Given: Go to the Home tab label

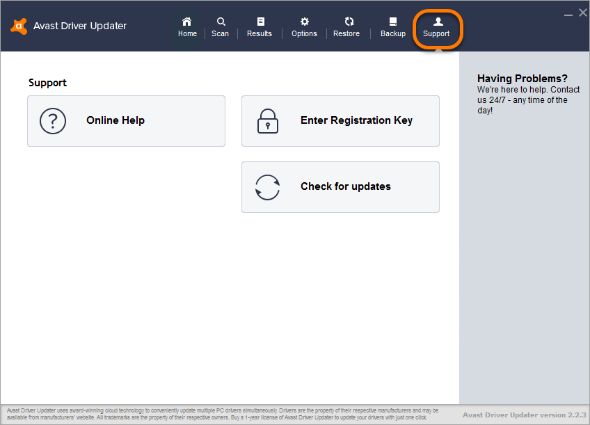Looking at the screenshot, I should tap(187, 33).
